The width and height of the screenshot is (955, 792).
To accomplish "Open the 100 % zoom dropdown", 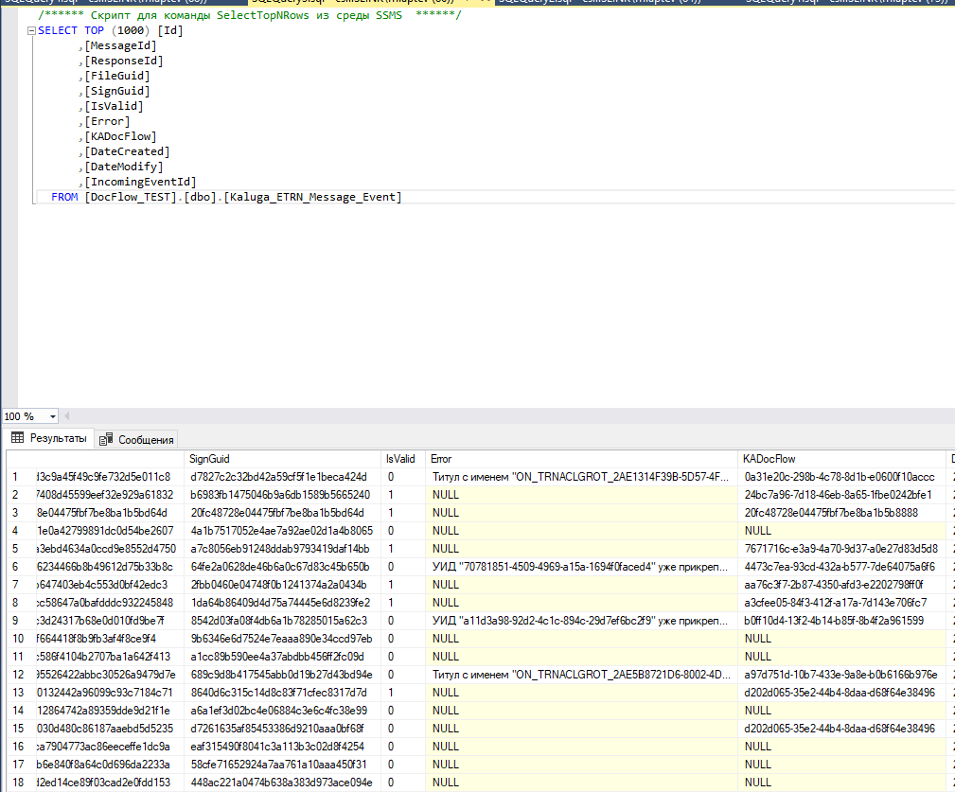I will pos(53,416).
